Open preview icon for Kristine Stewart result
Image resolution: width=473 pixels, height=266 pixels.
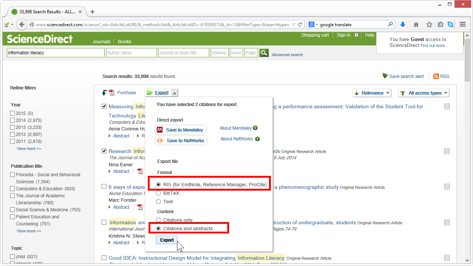pyautogui.click(x=447, y=222)
